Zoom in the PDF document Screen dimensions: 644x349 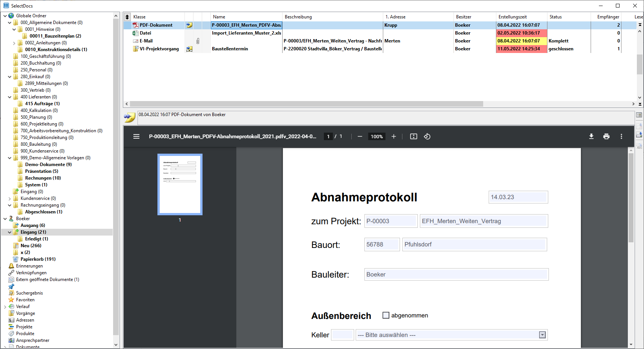(x=394, y=136)
